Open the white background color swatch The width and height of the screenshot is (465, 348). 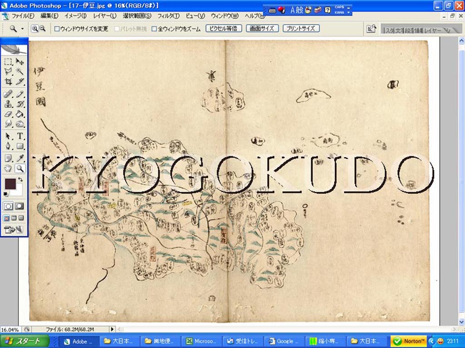(18, 191)
